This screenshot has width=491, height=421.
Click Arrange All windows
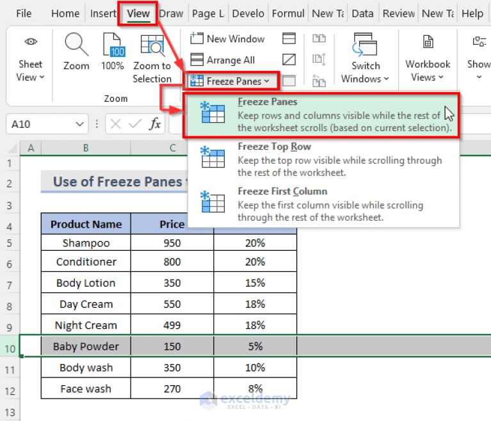tap(223, 60)
